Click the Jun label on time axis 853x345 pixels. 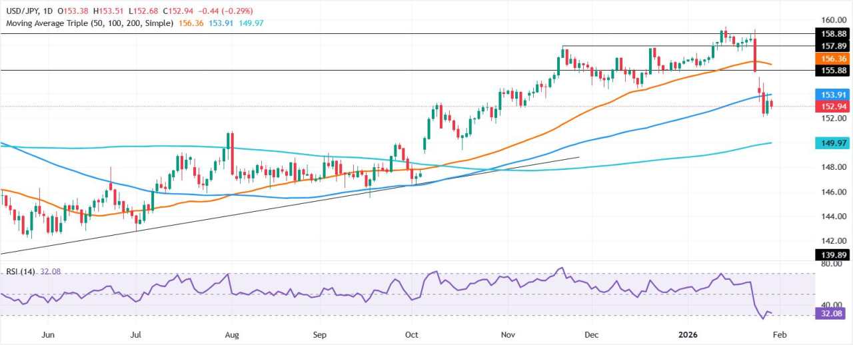coord(46,334)
